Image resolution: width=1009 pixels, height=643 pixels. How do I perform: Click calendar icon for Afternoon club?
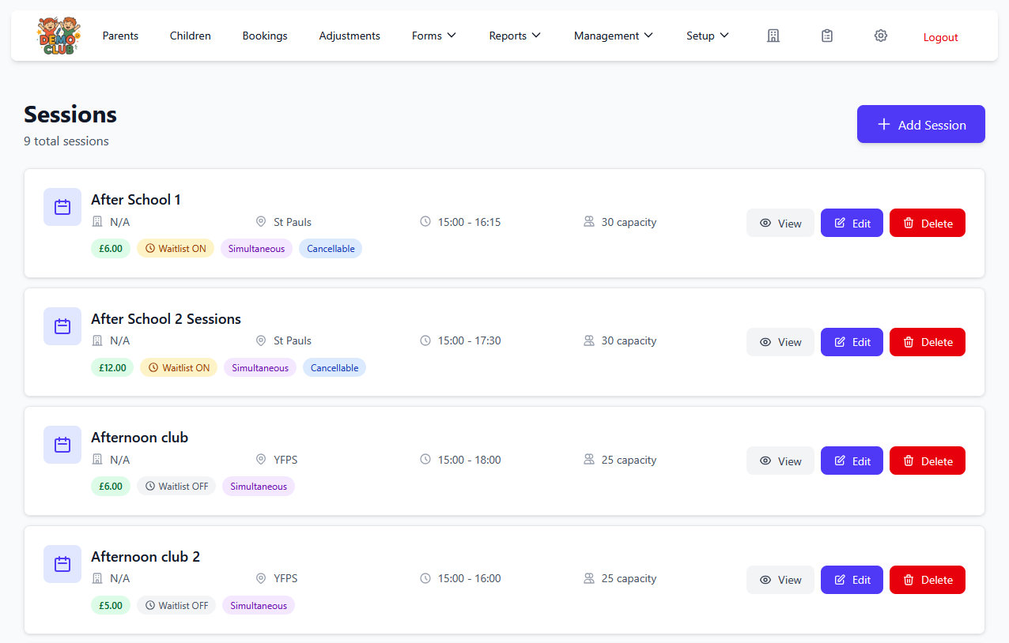click(x=62, y=445)
